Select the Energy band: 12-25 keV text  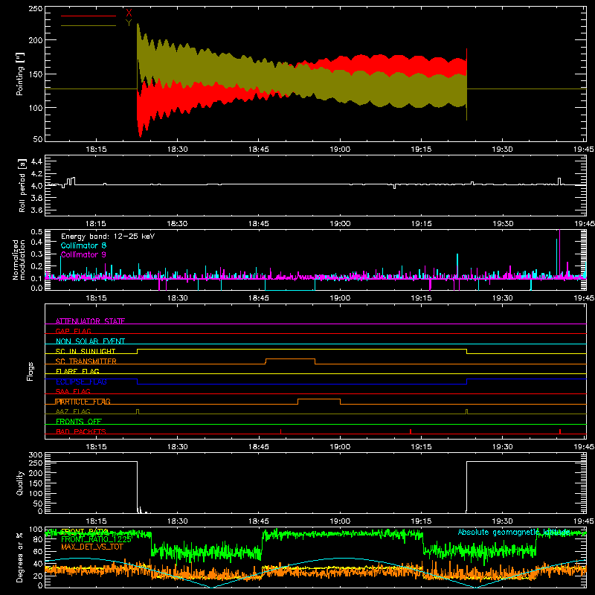pos(108,237)
